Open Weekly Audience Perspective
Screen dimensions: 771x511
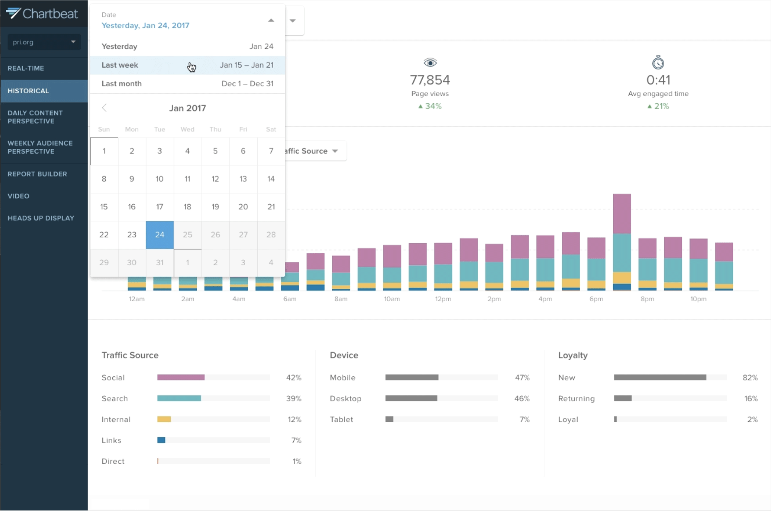[40, 147]
